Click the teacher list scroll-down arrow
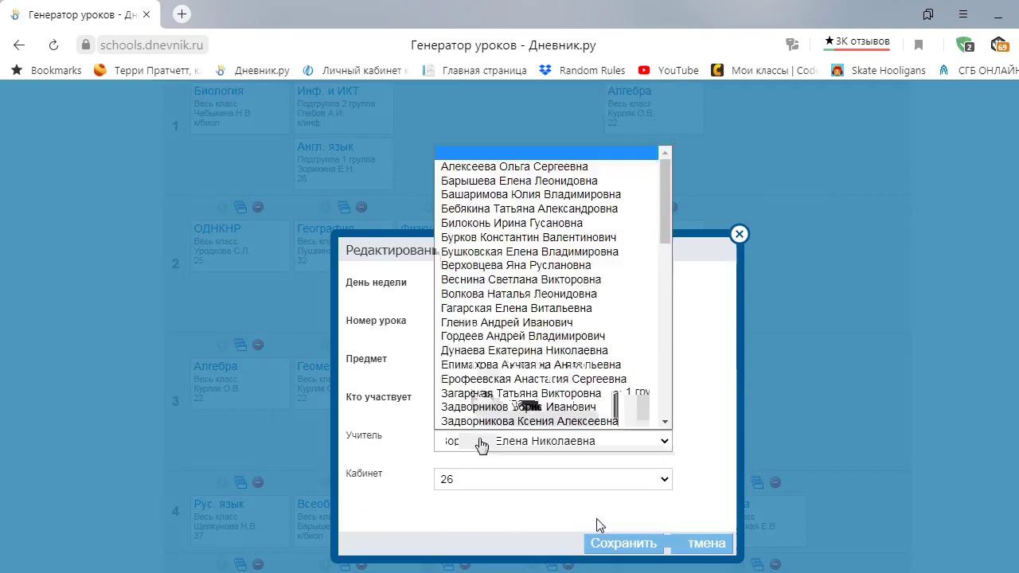The height and width of the screenshot is (573, 1019). pos(665,422)
